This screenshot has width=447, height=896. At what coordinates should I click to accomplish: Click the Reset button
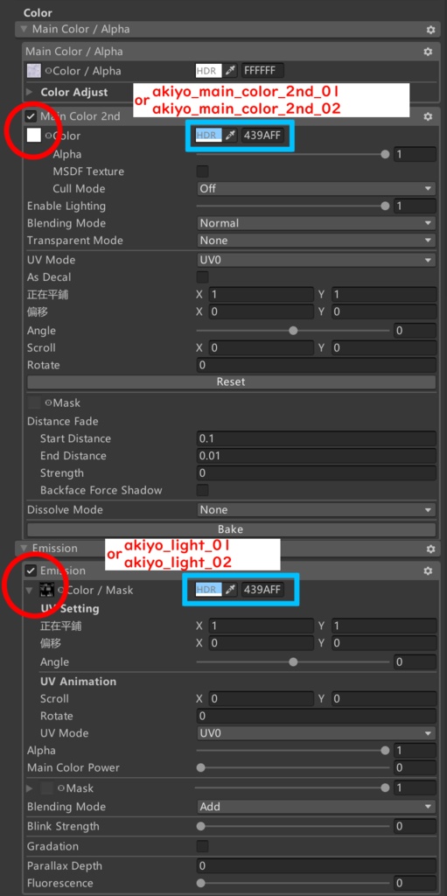point(231,381)
